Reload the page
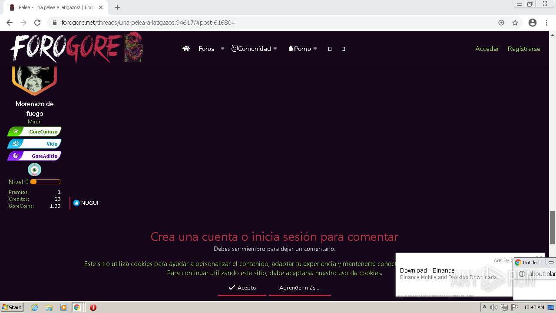Screen dimensions: 556x313 tap(37, 23)
